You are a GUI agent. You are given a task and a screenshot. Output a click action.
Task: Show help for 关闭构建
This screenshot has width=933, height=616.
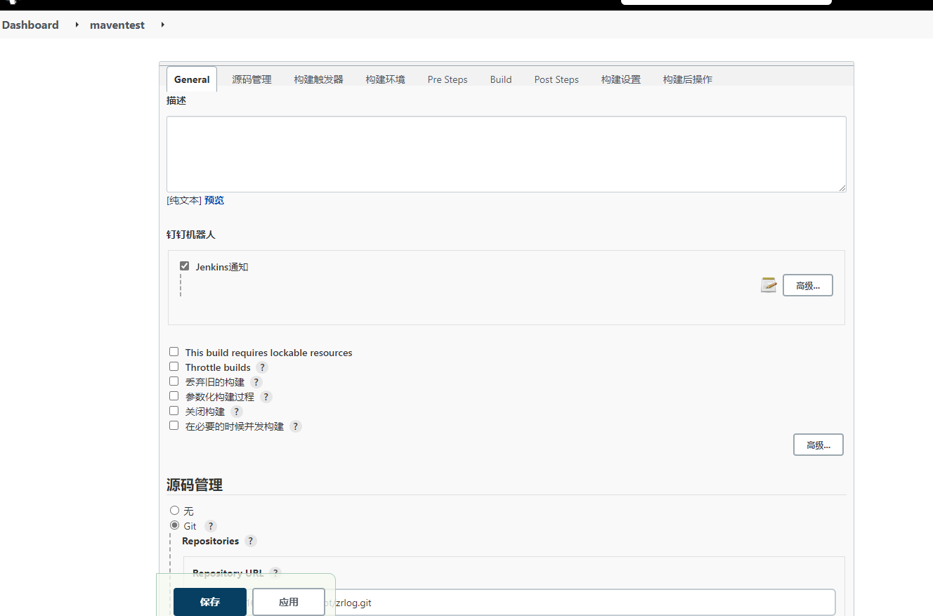[236, 412]
